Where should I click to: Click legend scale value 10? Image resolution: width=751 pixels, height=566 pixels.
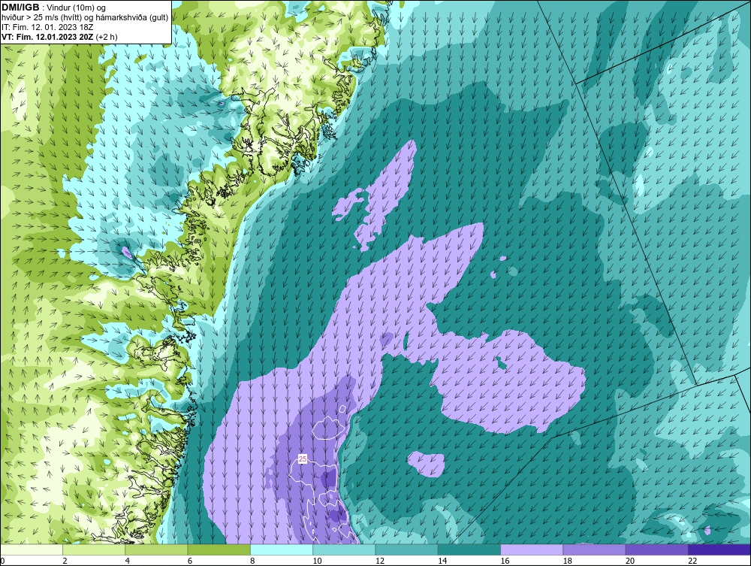(317, 561)
